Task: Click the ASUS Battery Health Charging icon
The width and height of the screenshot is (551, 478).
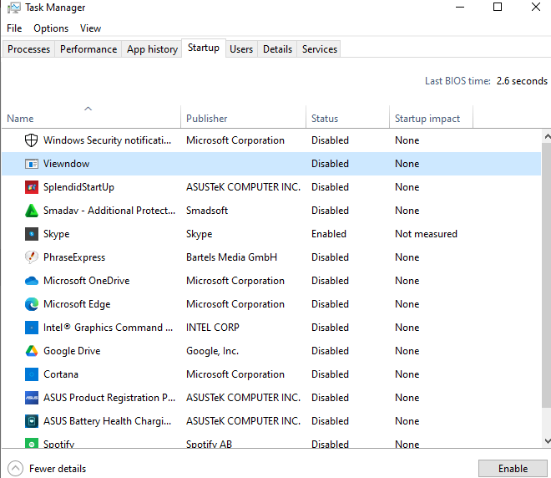Action: click(x=31, y=421)
